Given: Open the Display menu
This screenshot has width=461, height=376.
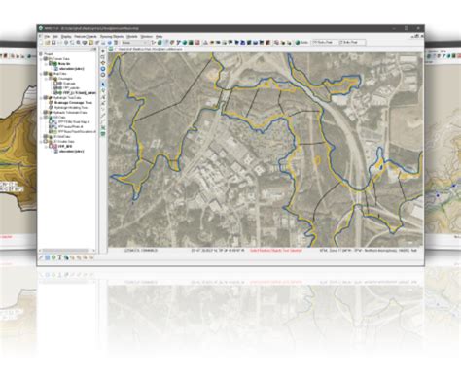Looking at the screenshot, I should (x=66, y=37).
